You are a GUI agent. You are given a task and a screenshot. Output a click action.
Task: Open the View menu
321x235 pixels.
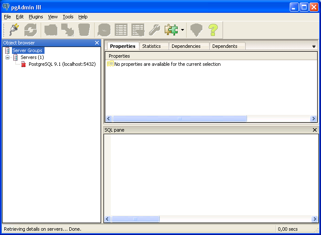[x=53, y=17]
